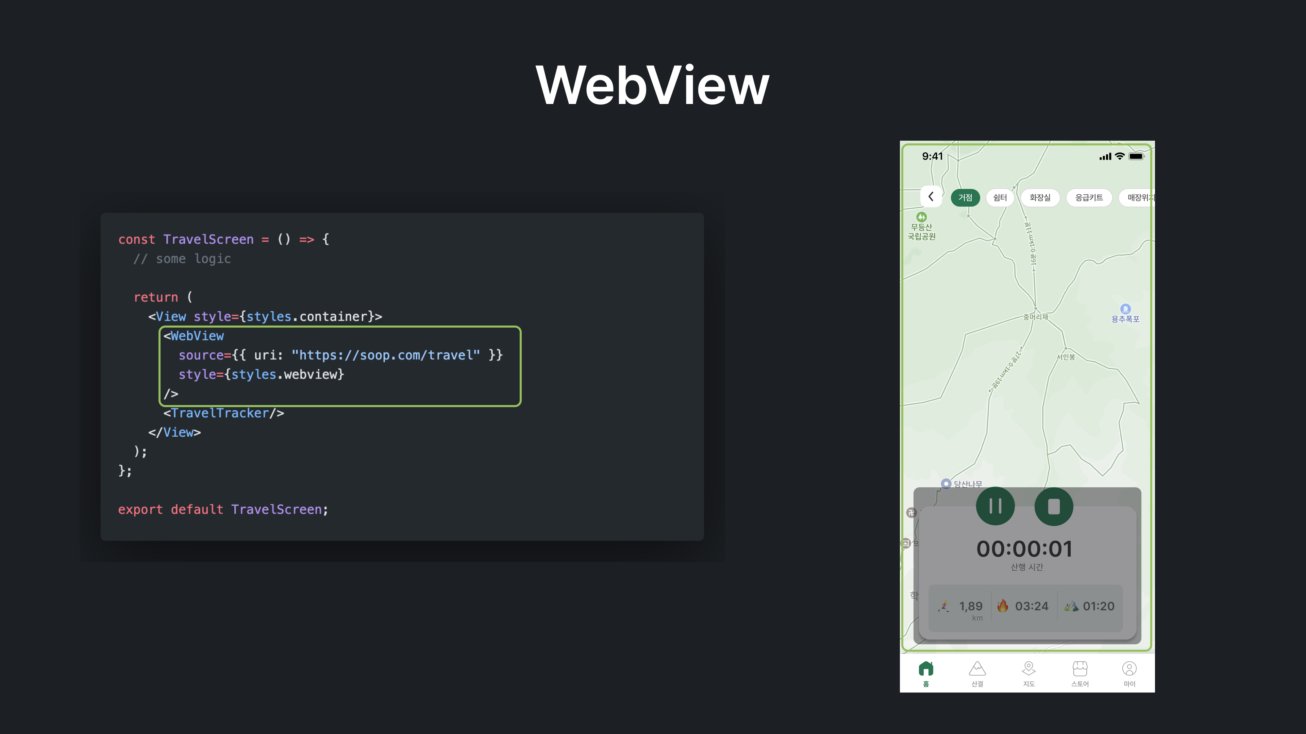Screen dimensions: 1306x734
Task: Select the 화장실 filter chip
Action: coord(1040,197)
